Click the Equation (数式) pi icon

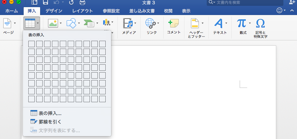coord(242,23)
